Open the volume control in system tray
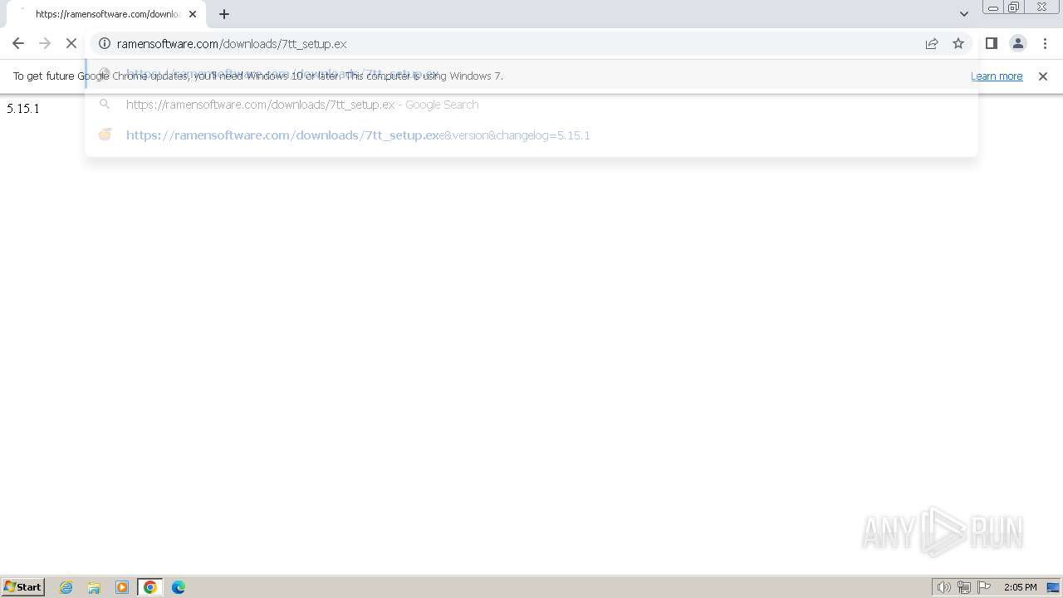 (943, 587)
